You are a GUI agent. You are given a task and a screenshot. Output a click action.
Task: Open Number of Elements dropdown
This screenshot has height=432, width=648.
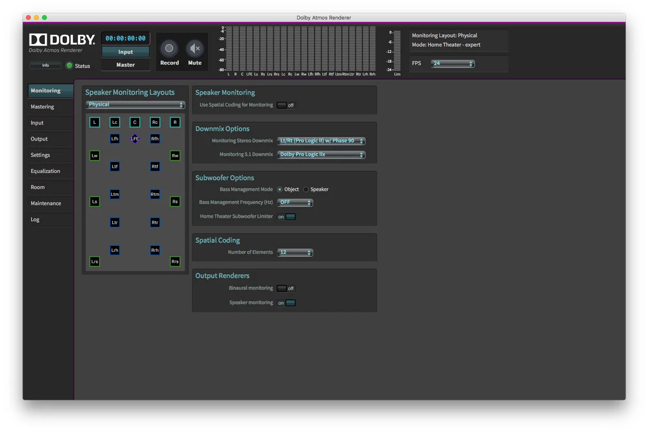point(294,252)
